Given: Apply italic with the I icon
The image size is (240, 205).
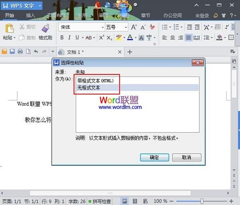Looking at the screenshot, I should [x=70, y=38].
